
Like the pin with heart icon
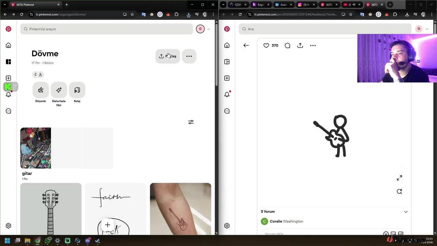[x=266, y=45]
